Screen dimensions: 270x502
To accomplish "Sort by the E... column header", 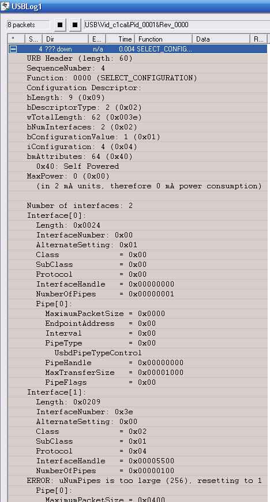I will [97, 39].
